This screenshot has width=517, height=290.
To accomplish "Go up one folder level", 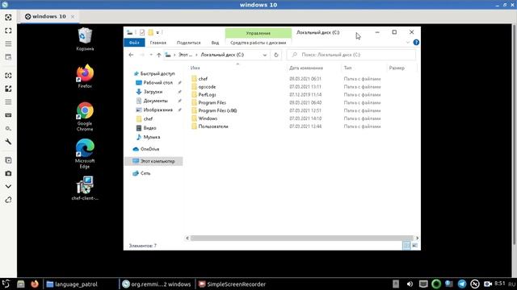I will (159, 55).
